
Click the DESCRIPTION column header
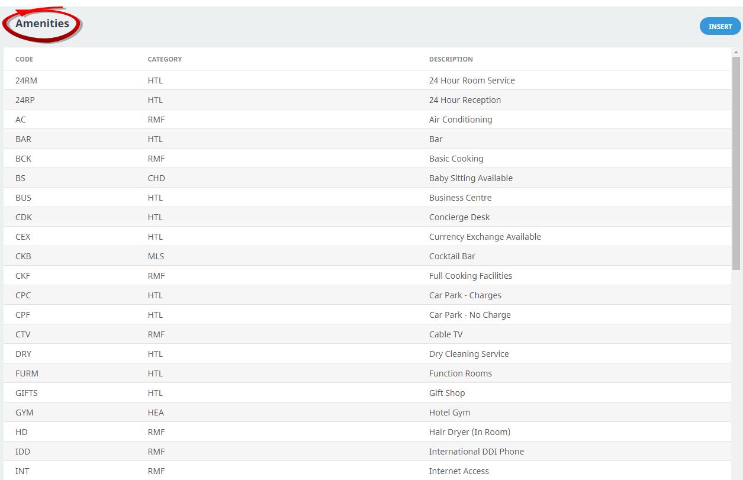pos(451,59)
